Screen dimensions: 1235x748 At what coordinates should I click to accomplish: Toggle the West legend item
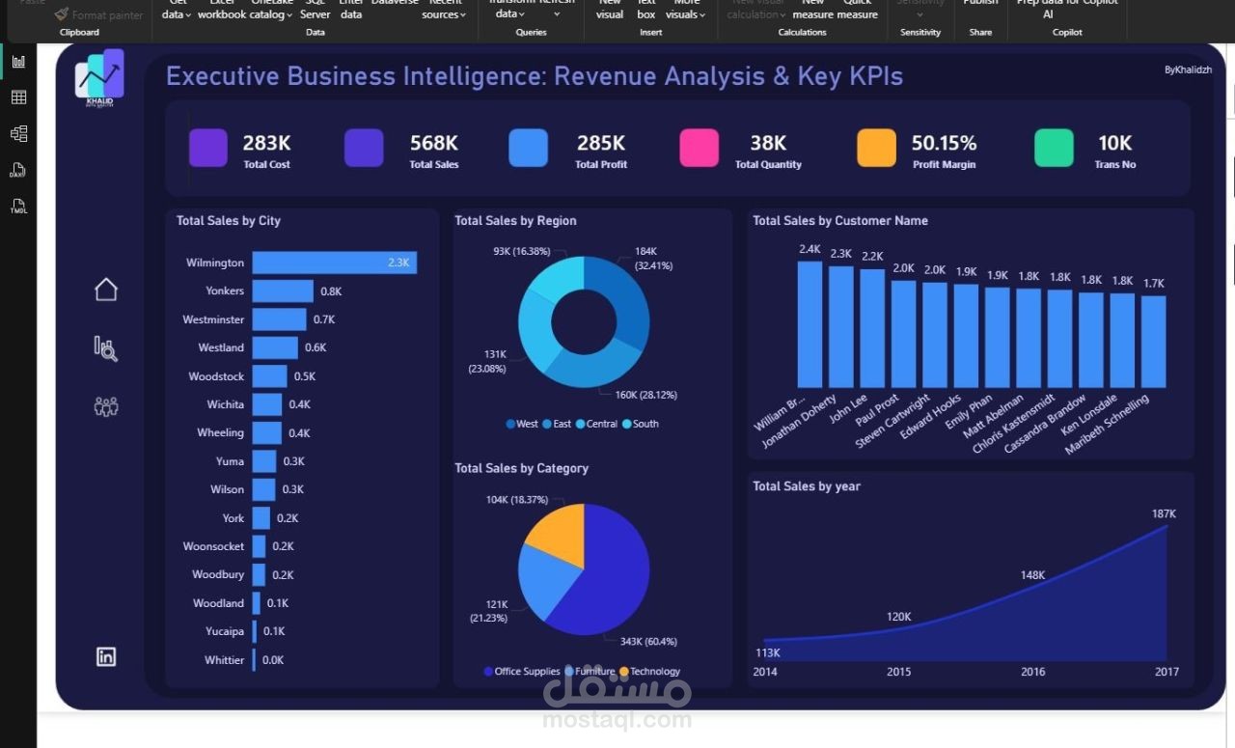click(x=522, y=424)
